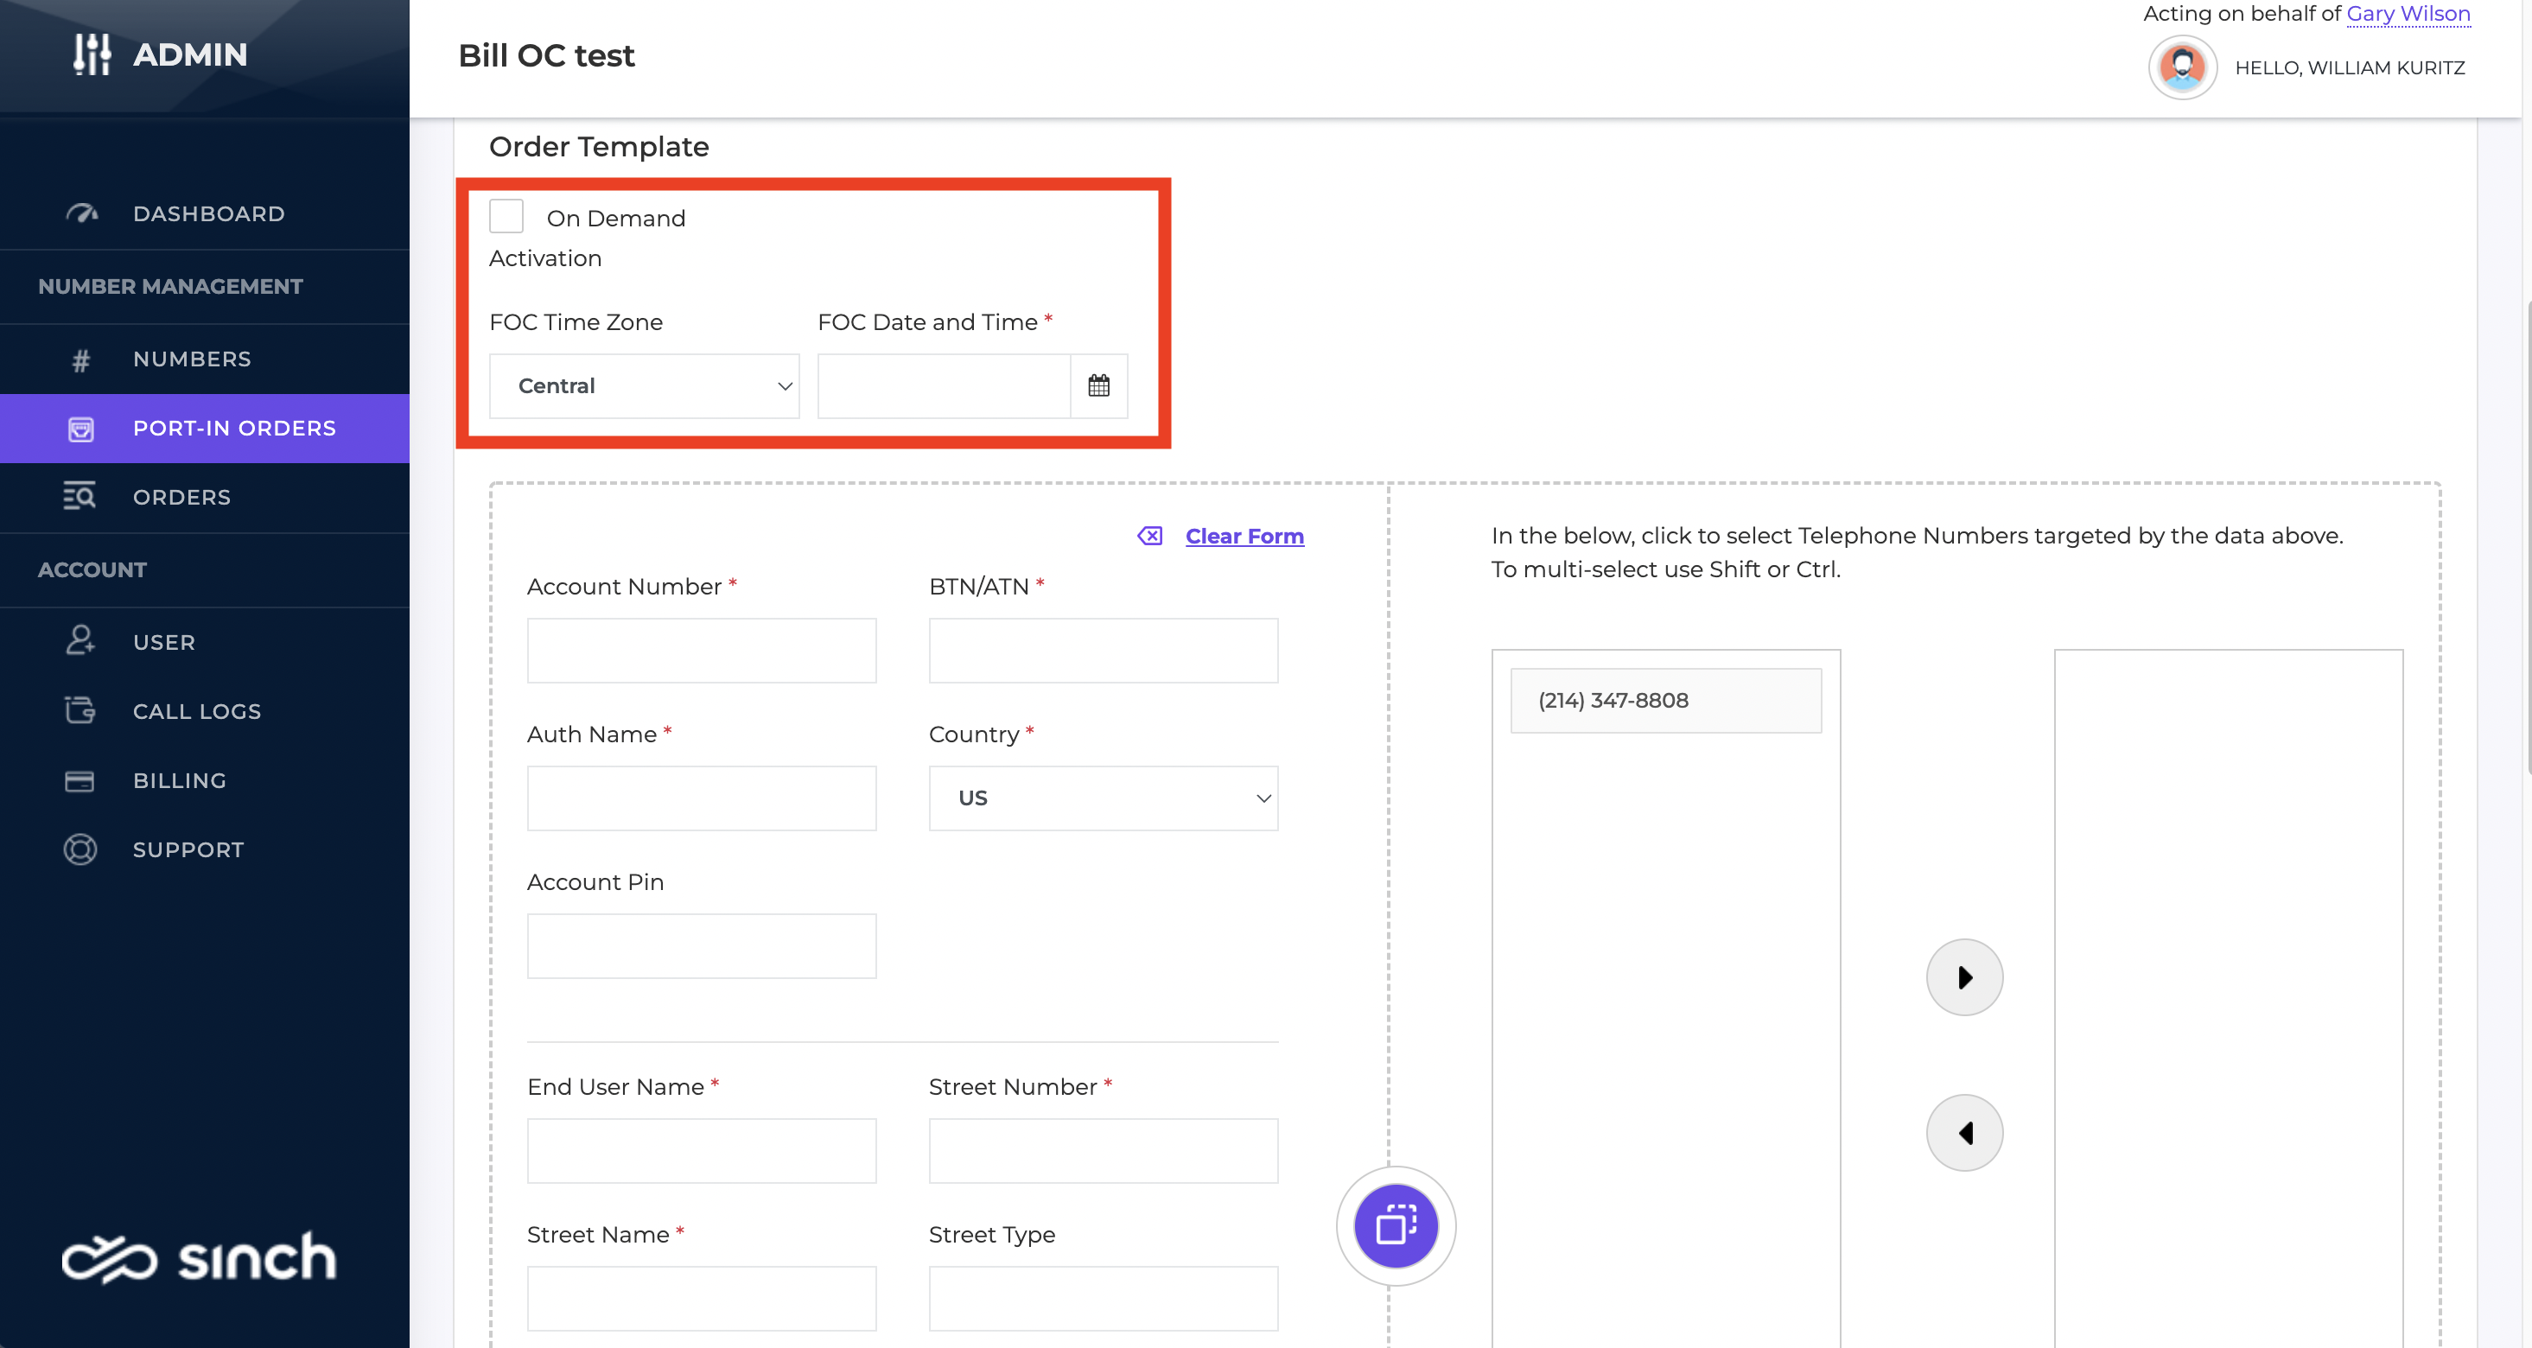The height and width of the screenshot is (1348, 2532).
Task: Click the Admin sliders logo icon
Action: [x=92, y=54]
